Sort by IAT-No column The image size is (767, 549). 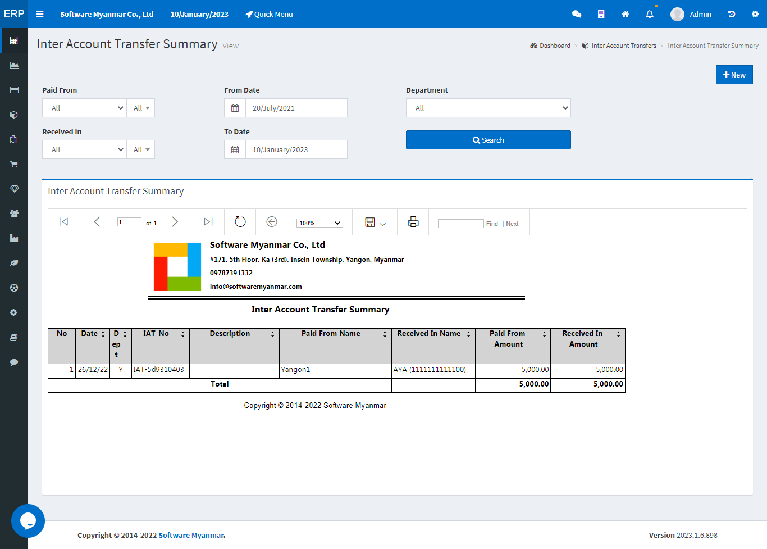click(x=182, y=334)
